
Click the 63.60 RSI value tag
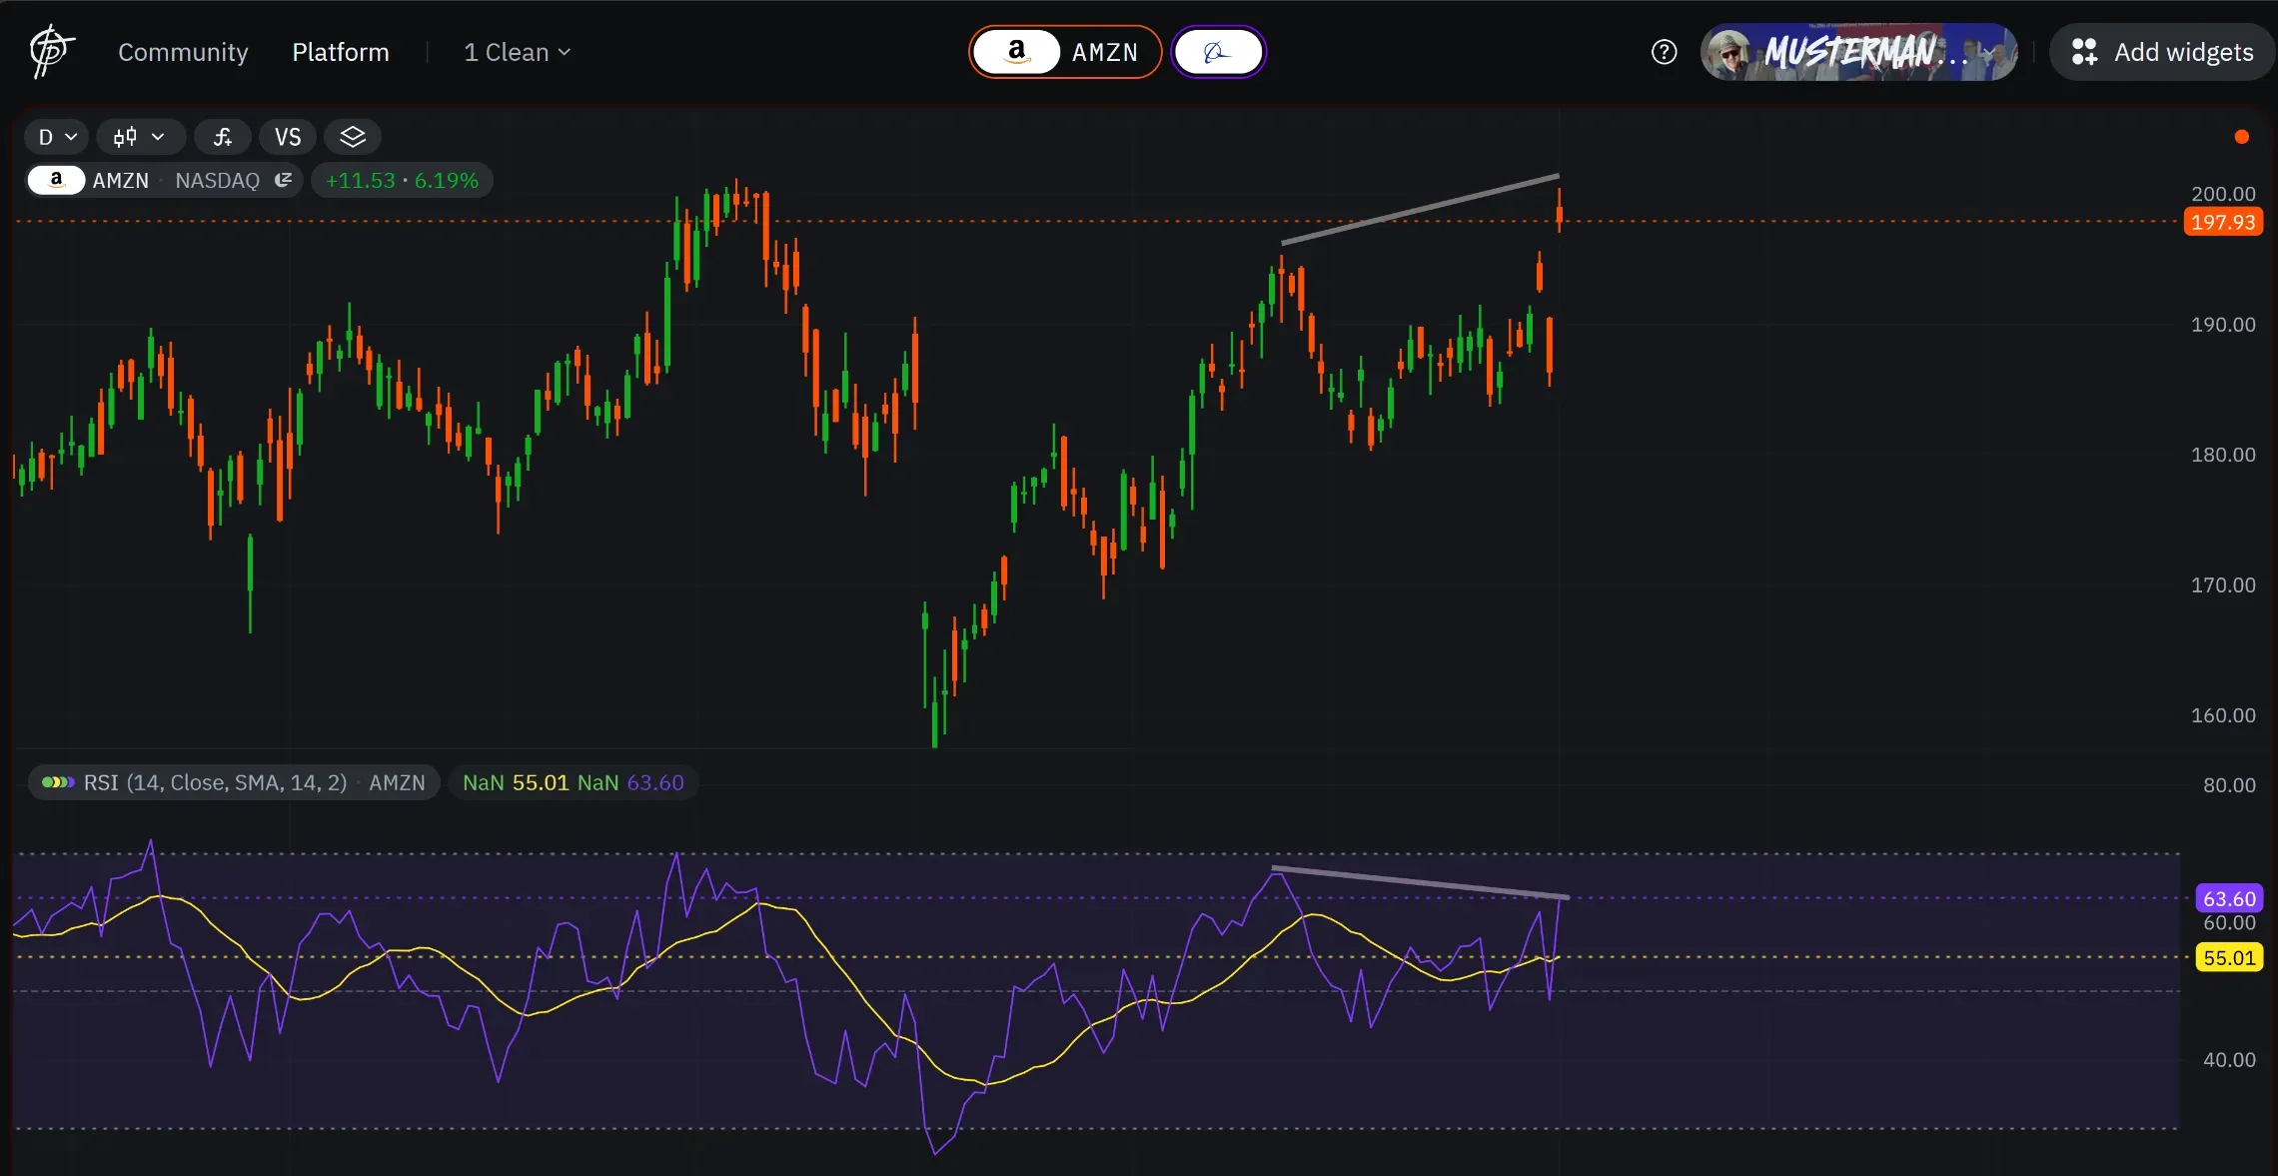tap(2229, 898)
